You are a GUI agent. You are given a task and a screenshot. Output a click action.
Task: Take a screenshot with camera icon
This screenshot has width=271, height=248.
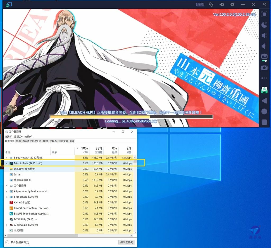click(x=264, y=67)
